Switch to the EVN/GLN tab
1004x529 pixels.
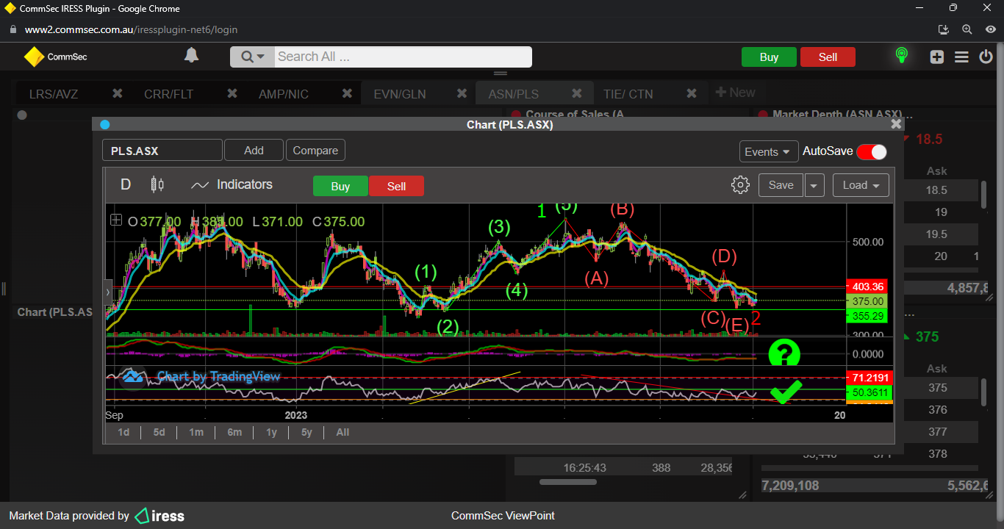[400, 94]
